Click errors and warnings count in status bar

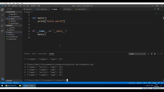coord(16,83)
